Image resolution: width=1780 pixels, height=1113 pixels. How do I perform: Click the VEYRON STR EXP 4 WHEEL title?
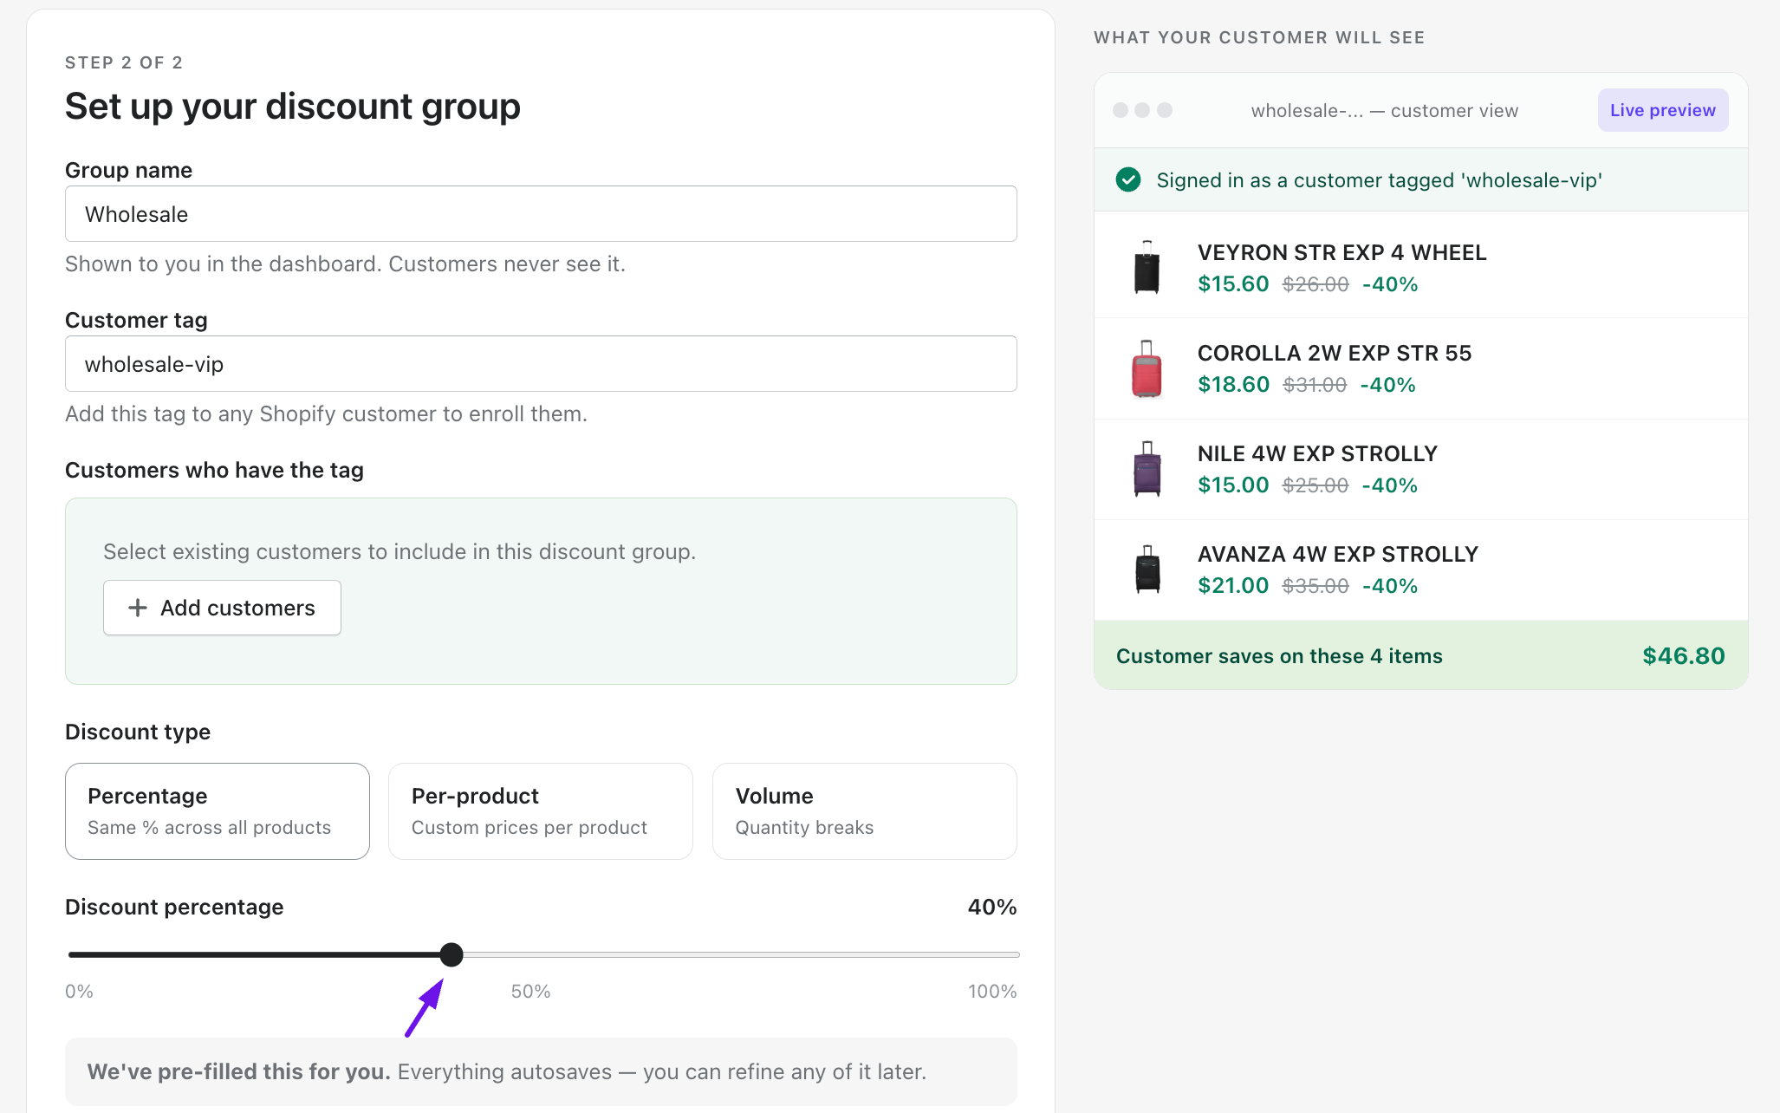[1341, 252]
